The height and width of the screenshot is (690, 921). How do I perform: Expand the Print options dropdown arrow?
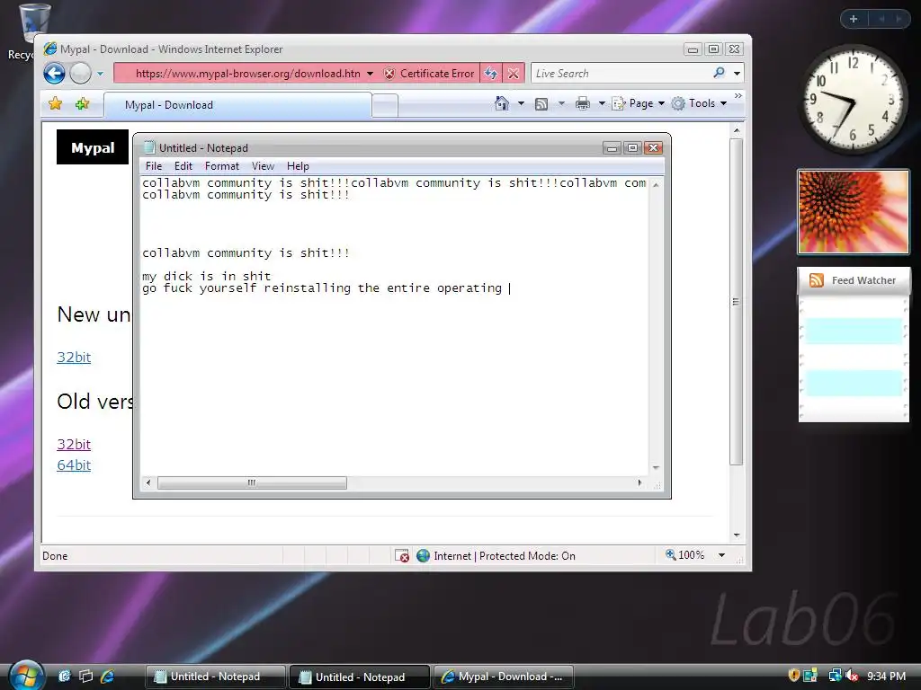602,103
